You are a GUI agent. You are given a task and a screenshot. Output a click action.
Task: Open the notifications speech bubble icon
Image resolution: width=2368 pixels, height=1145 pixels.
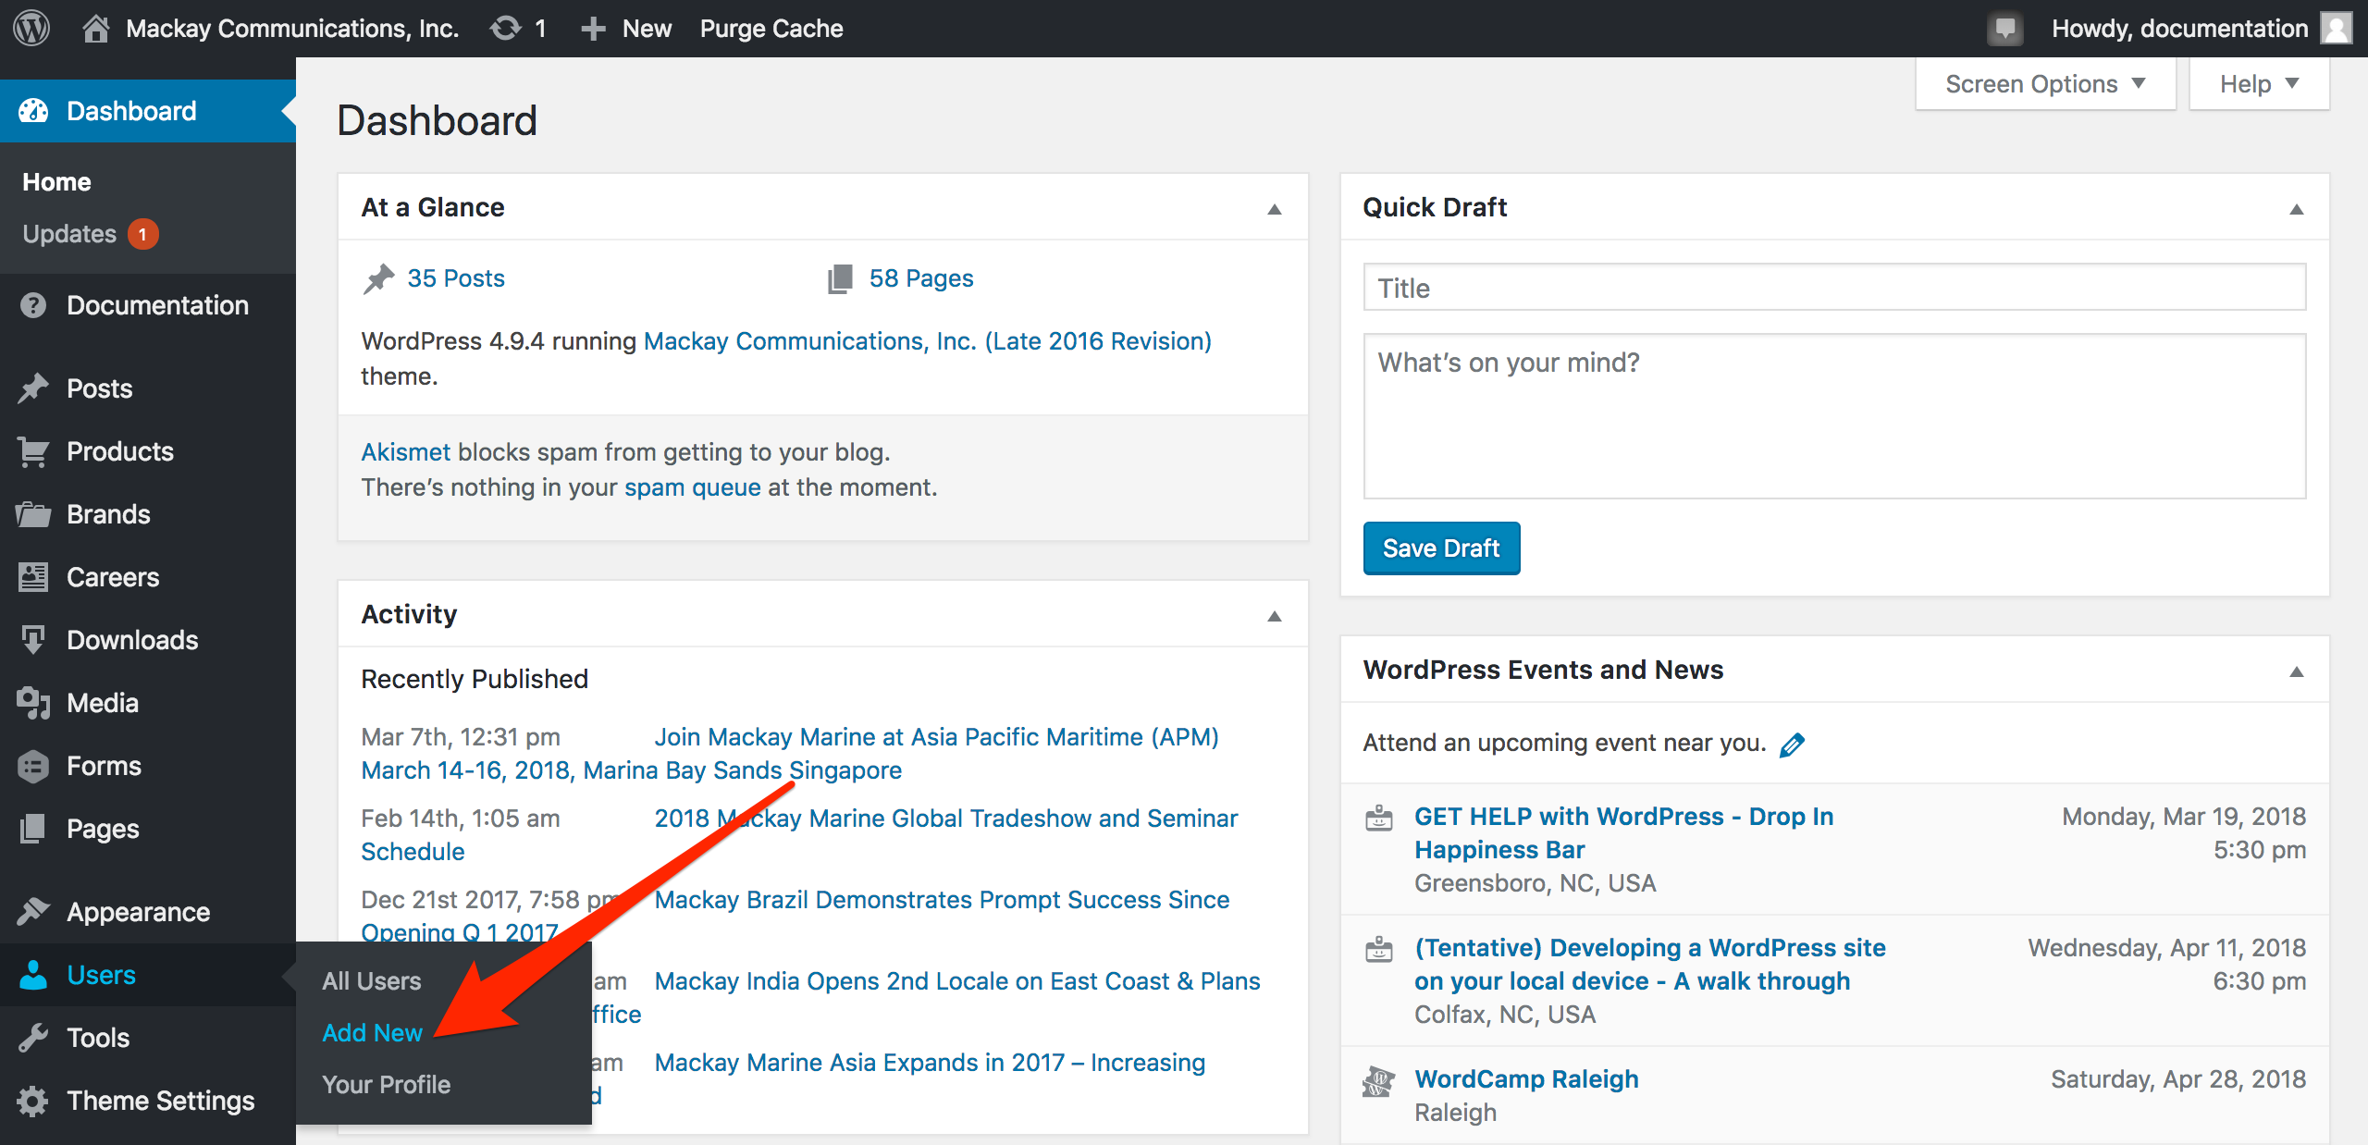pos(2004,29)
